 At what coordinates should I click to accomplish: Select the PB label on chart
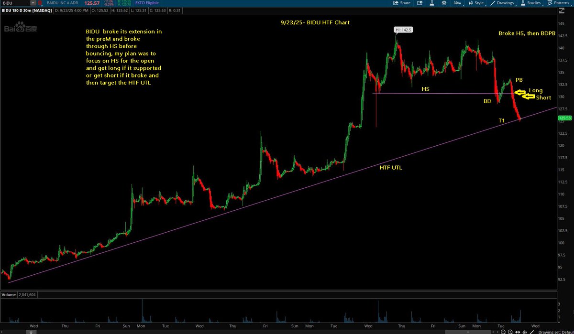pos(519,80)
